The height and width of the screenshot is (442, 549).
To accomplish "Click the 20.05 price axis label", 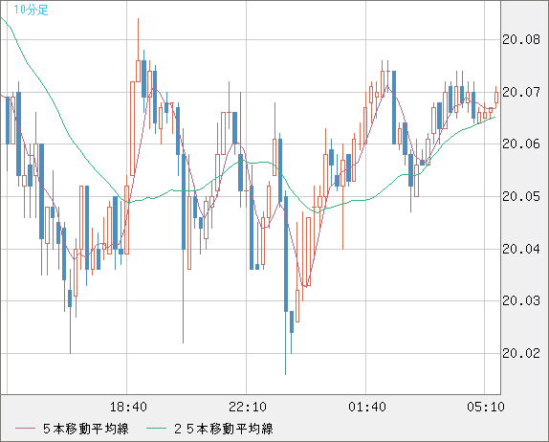I will (521, 196).
